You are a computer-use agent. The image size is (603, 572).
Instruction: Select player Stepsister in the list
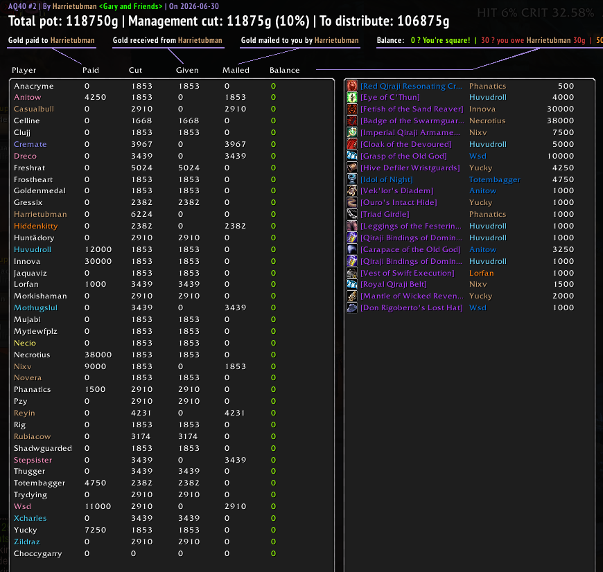pyautogui.click(x=33, y=460)
